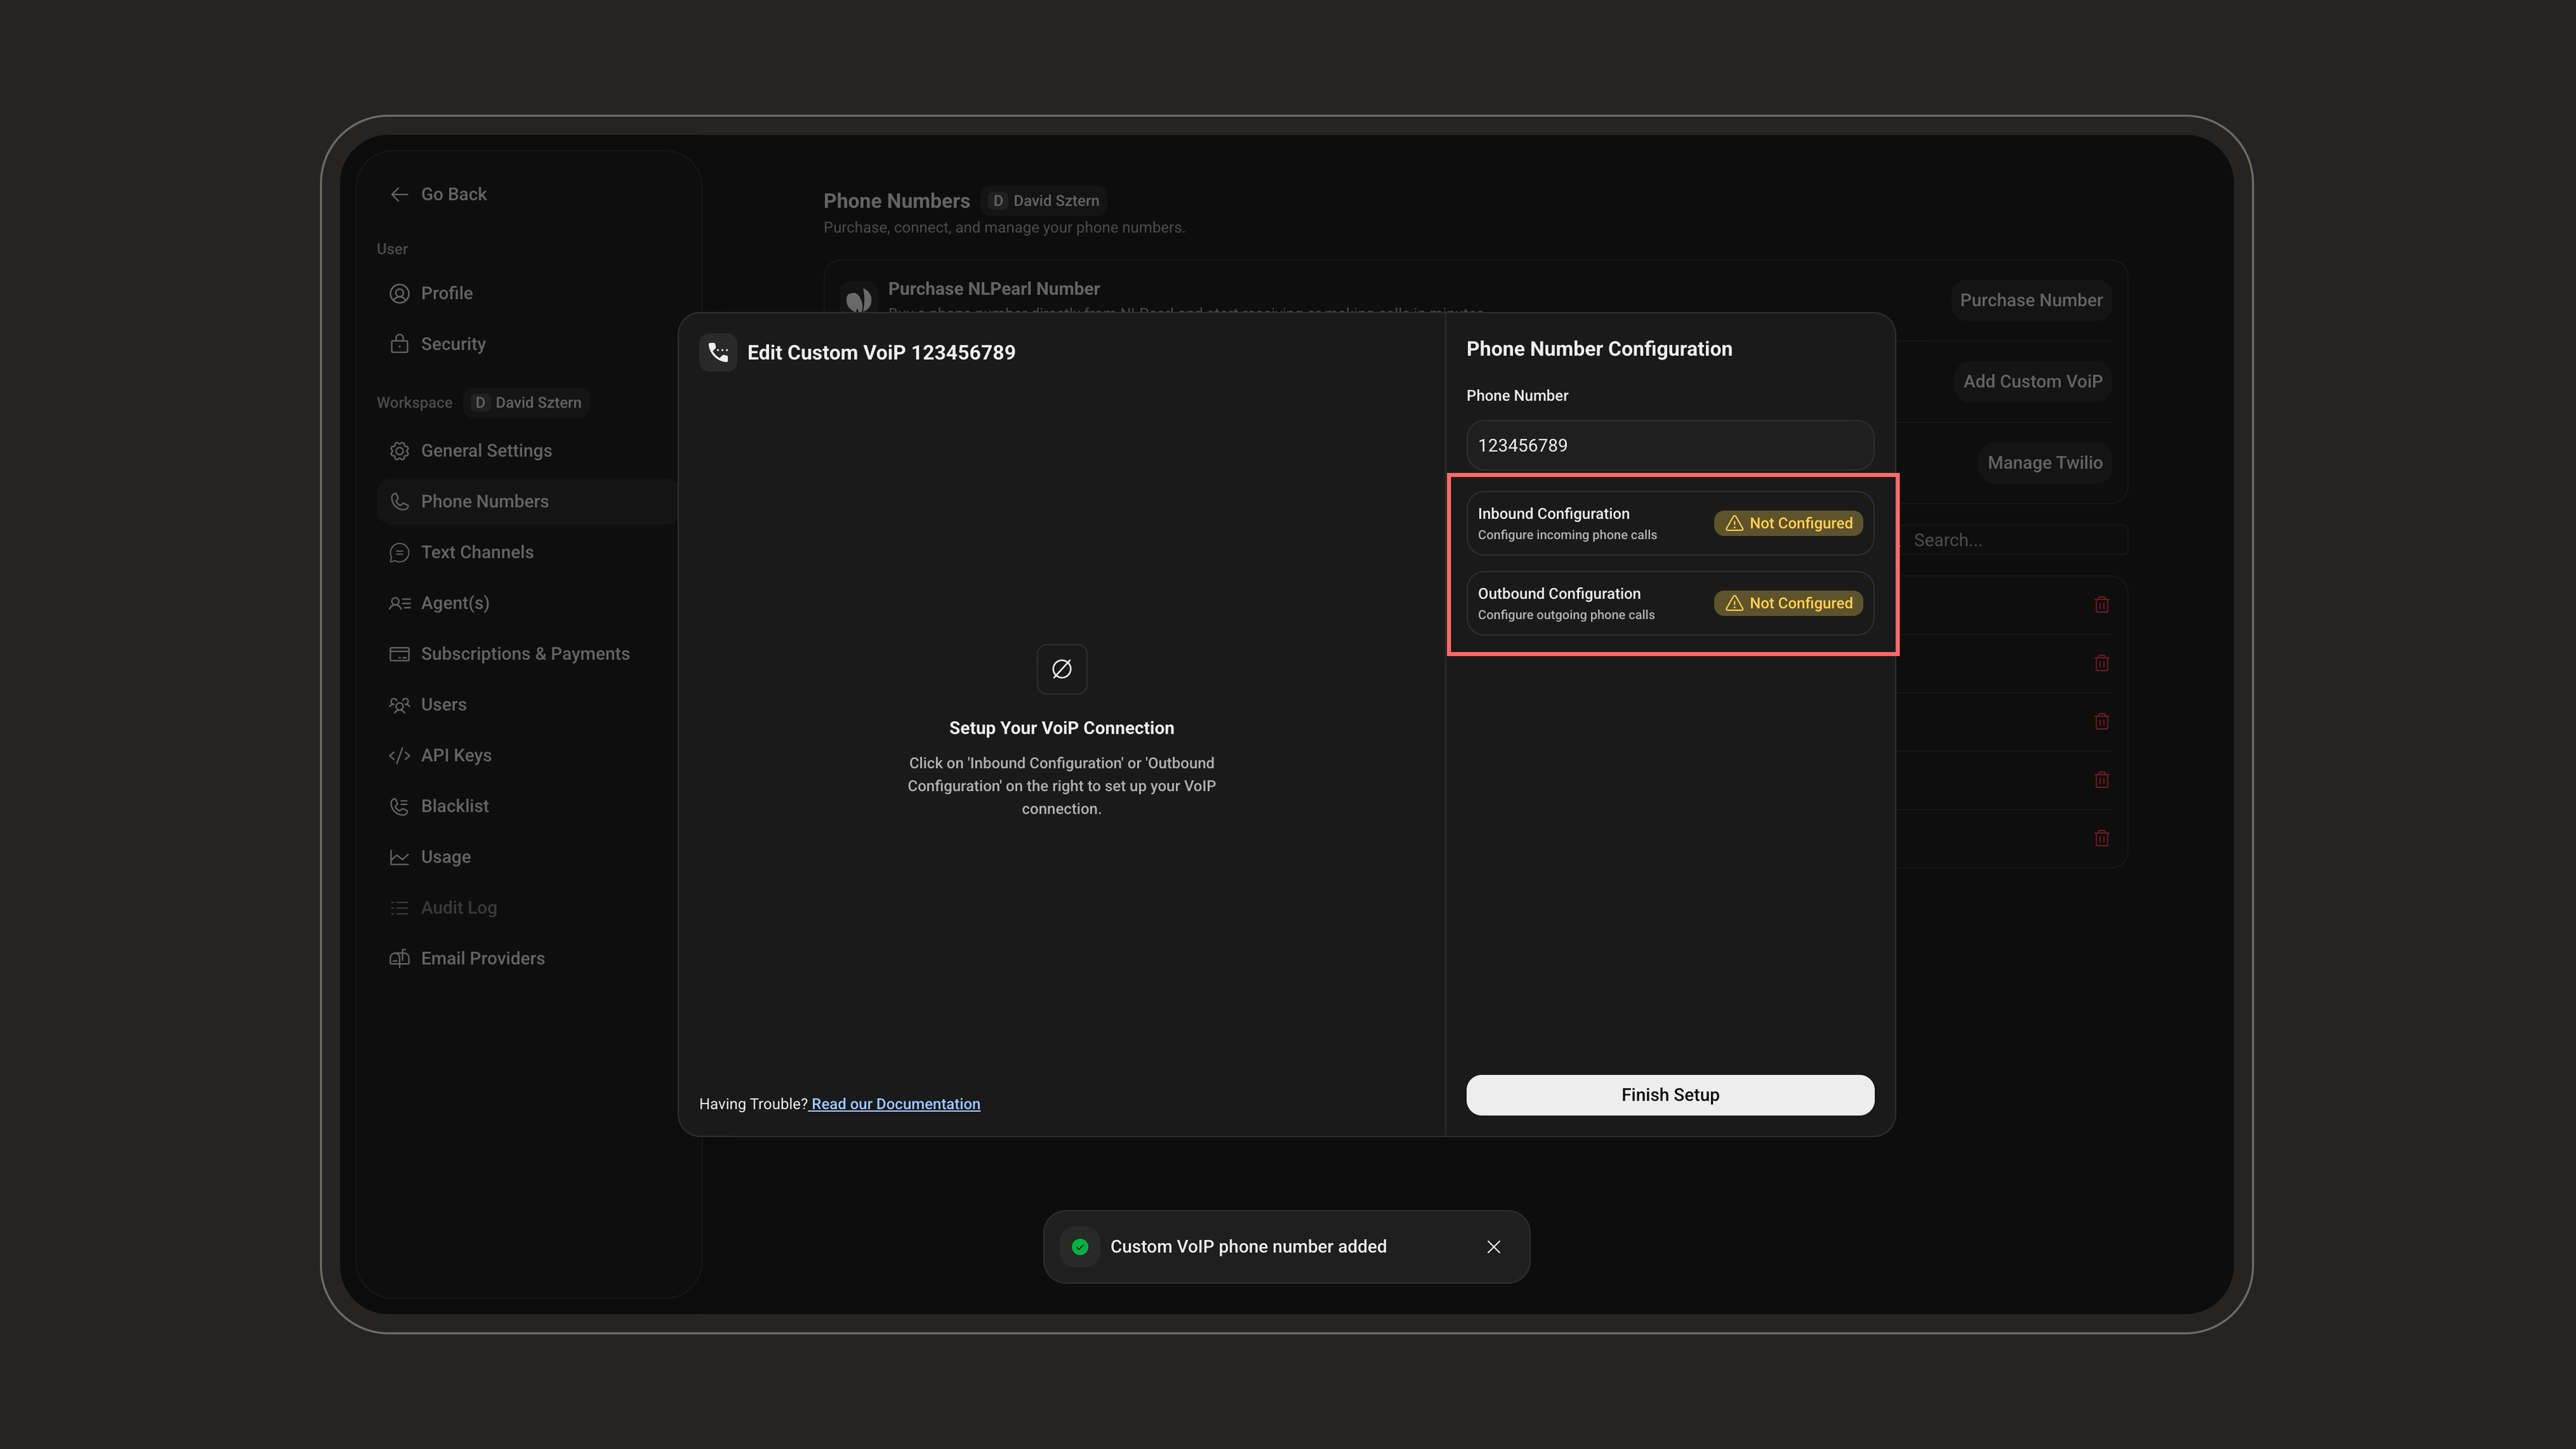The image size is (2576, 1449).
Task: Click the code brackets icon beside API Keys
Action: pyautogui.click(x=399, y=756)
